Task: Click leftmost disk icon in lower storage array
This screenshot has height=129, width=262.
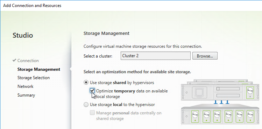Action: pyautogui.click(x=194, y=115)
